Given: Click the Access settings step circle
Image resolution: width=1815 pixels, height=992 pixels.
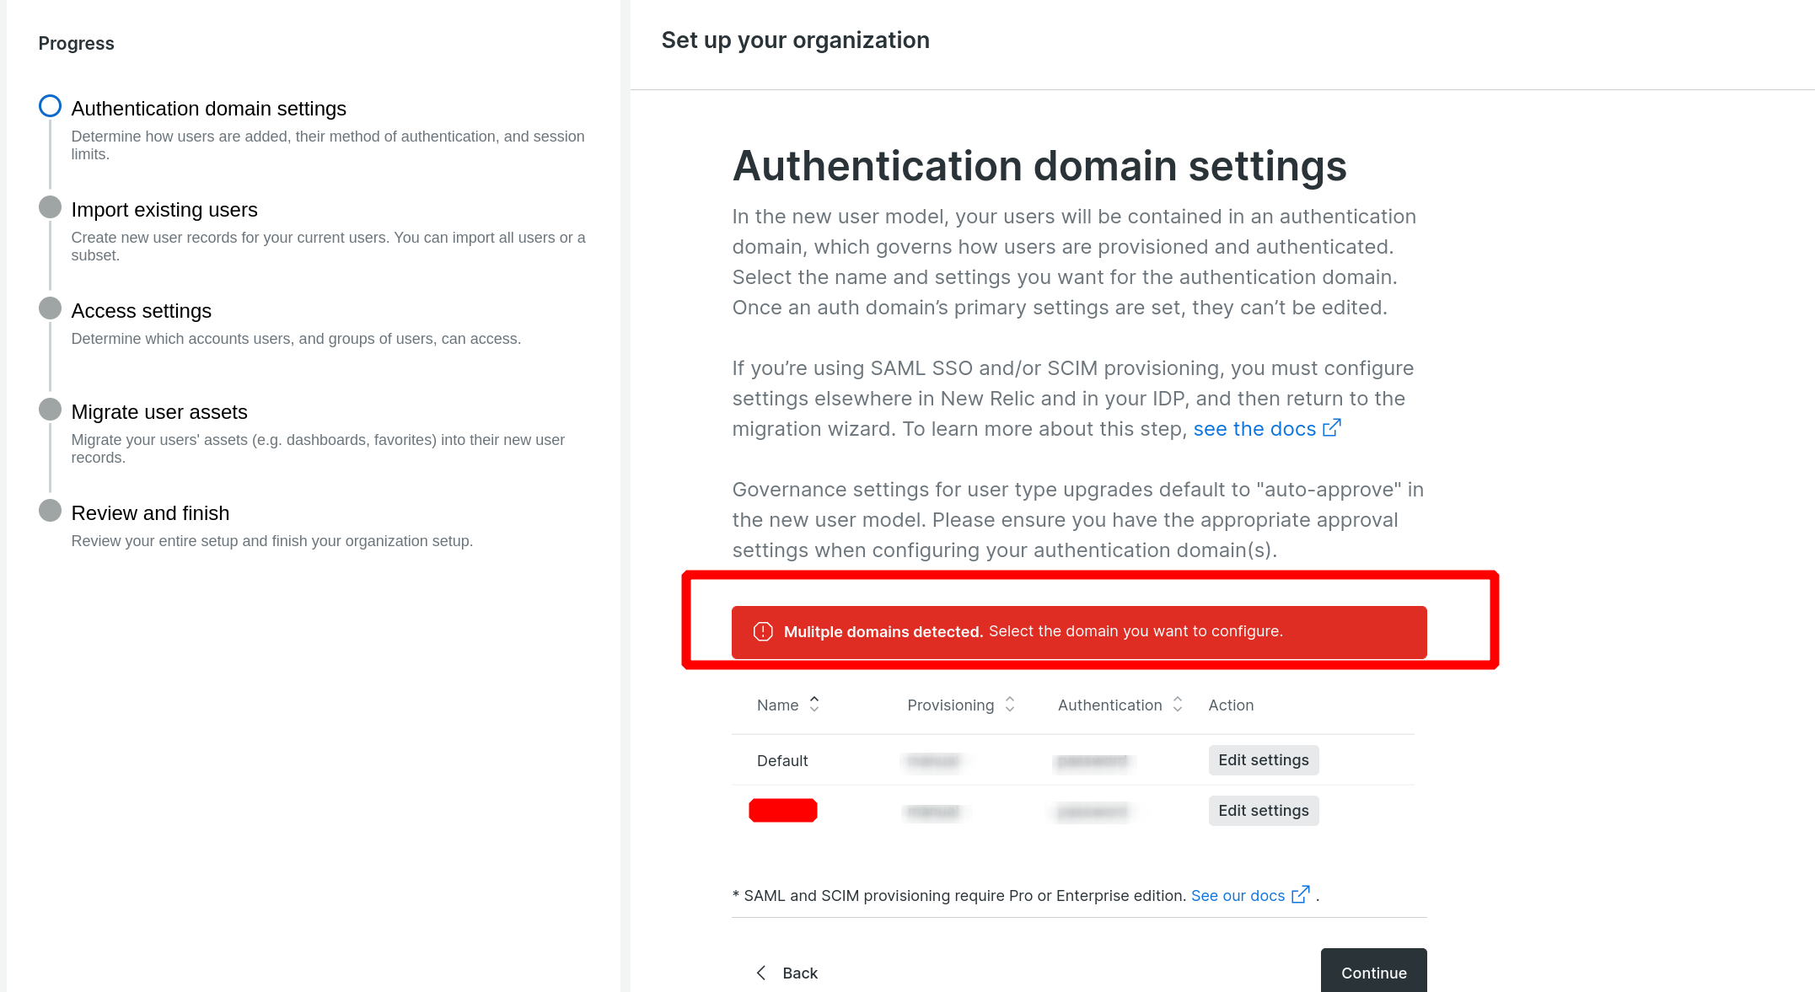Looking at the screenshot, I should click(51, 308).
